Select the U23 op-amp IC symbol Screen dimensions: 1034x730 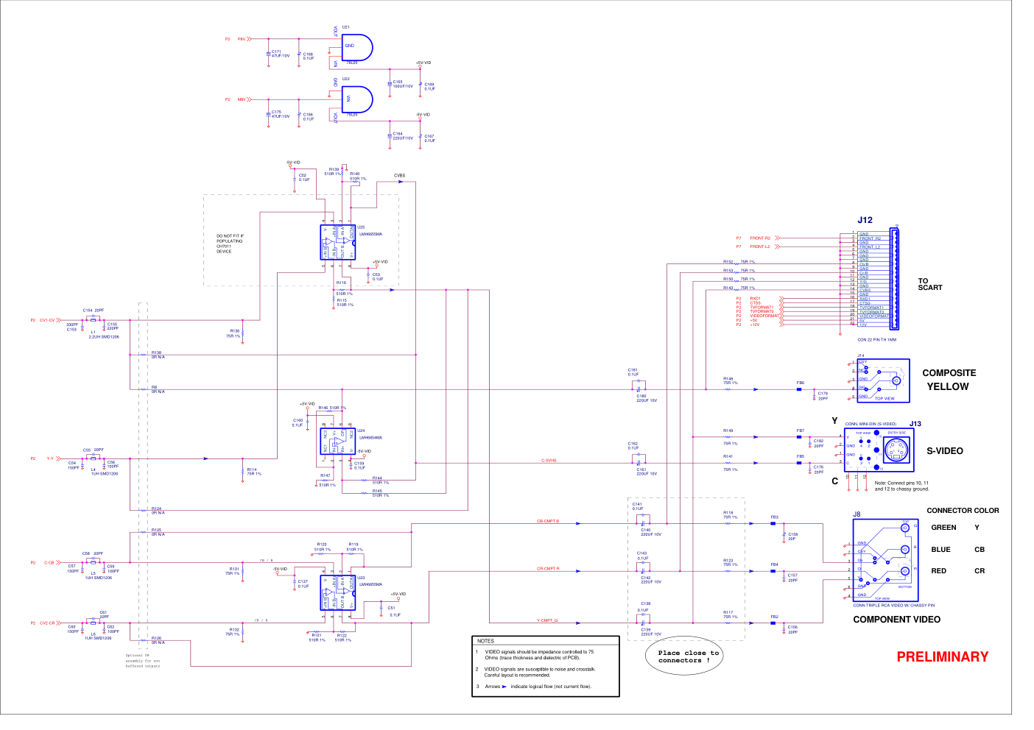click(338, 593)
